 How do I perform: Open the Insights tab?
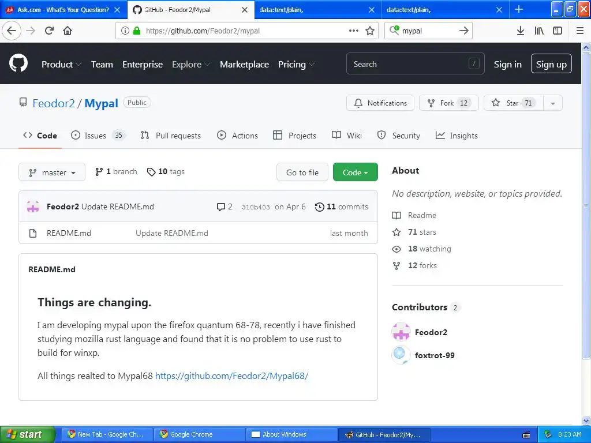[x=457, y=136]
